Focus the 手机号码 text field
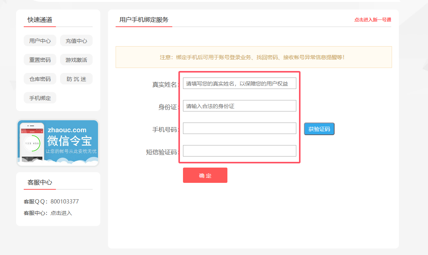428x255 pixels. pos(239,129)
